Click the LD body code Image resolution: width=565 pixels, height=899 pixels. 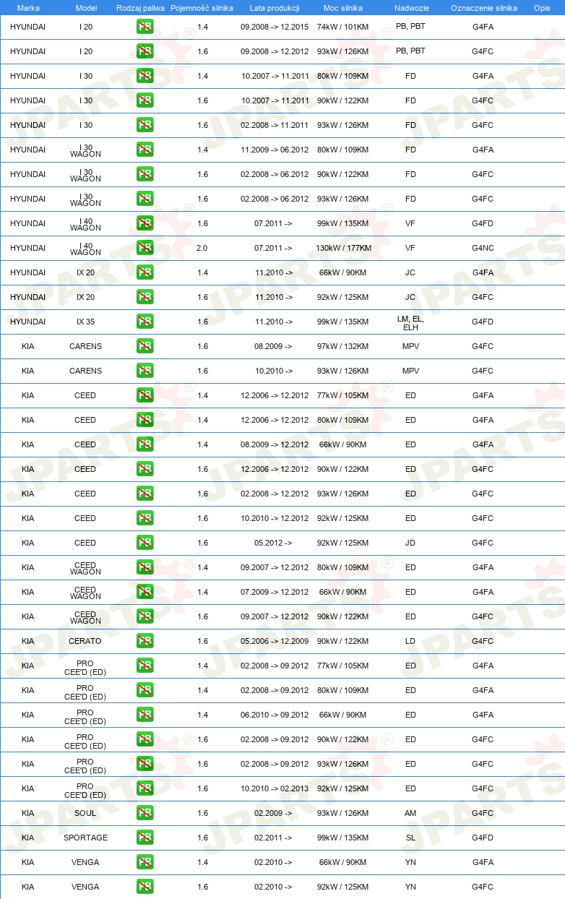410,641
